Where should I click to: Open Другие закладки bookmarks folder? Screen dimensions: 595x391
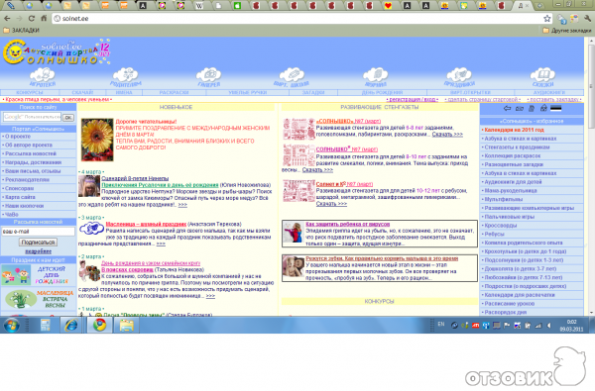click(x=566, y=31)
